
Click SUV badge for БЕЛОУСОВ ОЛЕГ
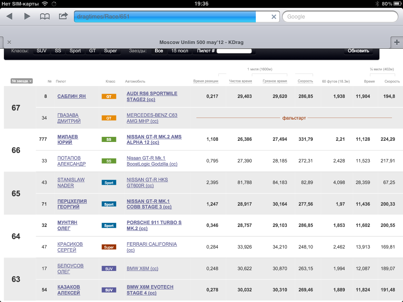click(x=109, y=269)
